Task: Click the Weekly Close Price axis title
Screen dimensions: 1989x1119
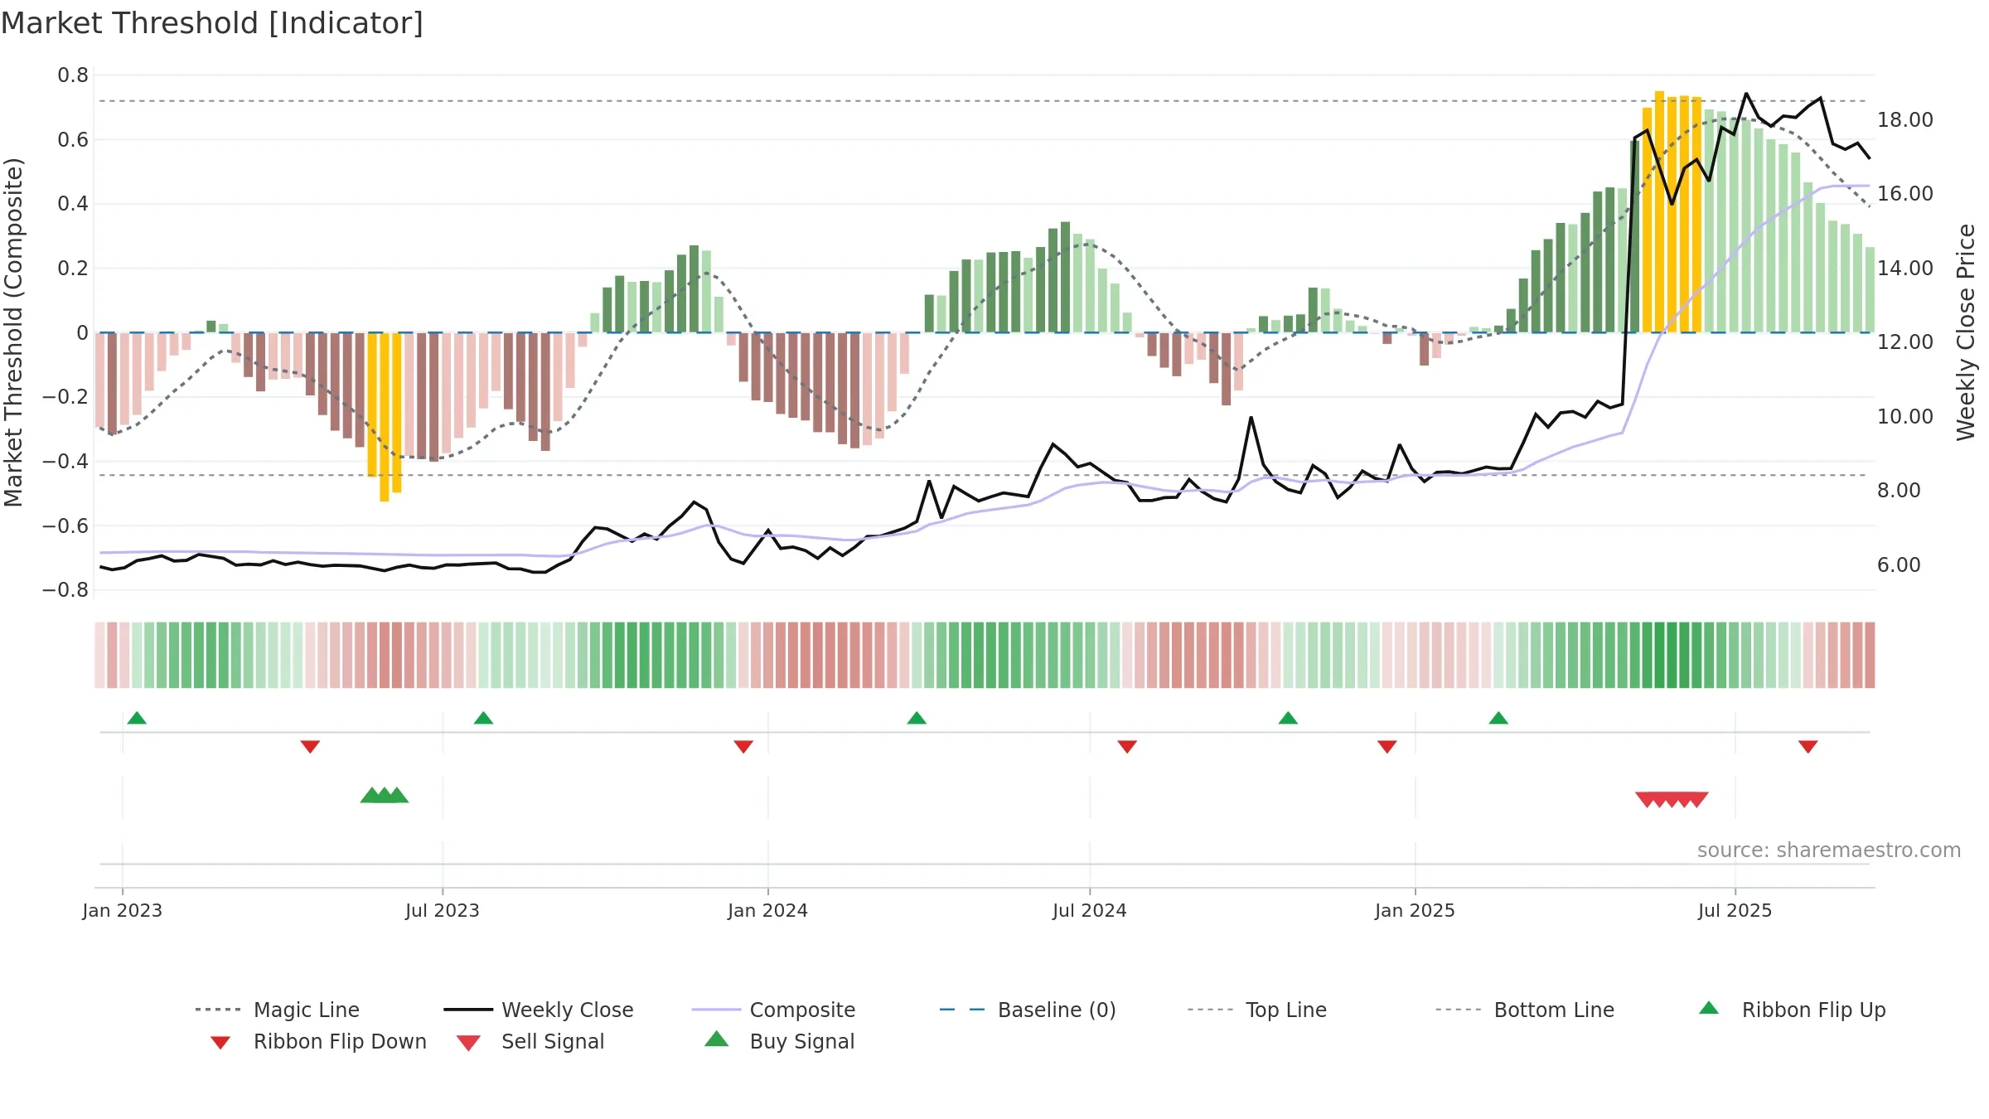Action: click(1966, 332)
